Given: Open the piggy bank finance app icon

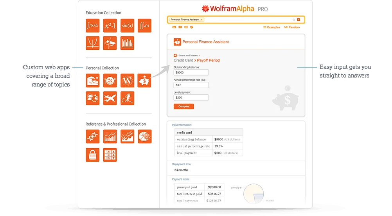Looking at the screenshot, I should coord(144,81).
